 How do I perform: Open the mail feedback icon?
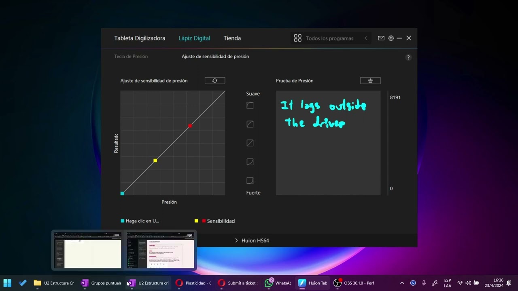click(x=381, y=38)
